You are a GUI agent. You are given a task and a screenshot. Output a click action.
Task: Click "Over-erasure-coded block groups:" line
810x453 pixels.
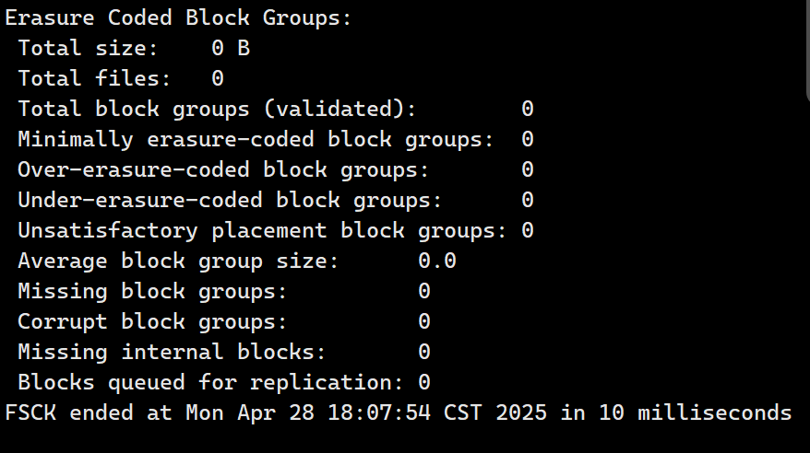(223, 169)
